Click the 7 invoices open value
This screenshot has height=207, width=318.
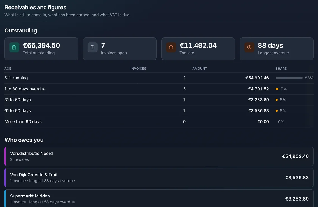pos(103,45)
